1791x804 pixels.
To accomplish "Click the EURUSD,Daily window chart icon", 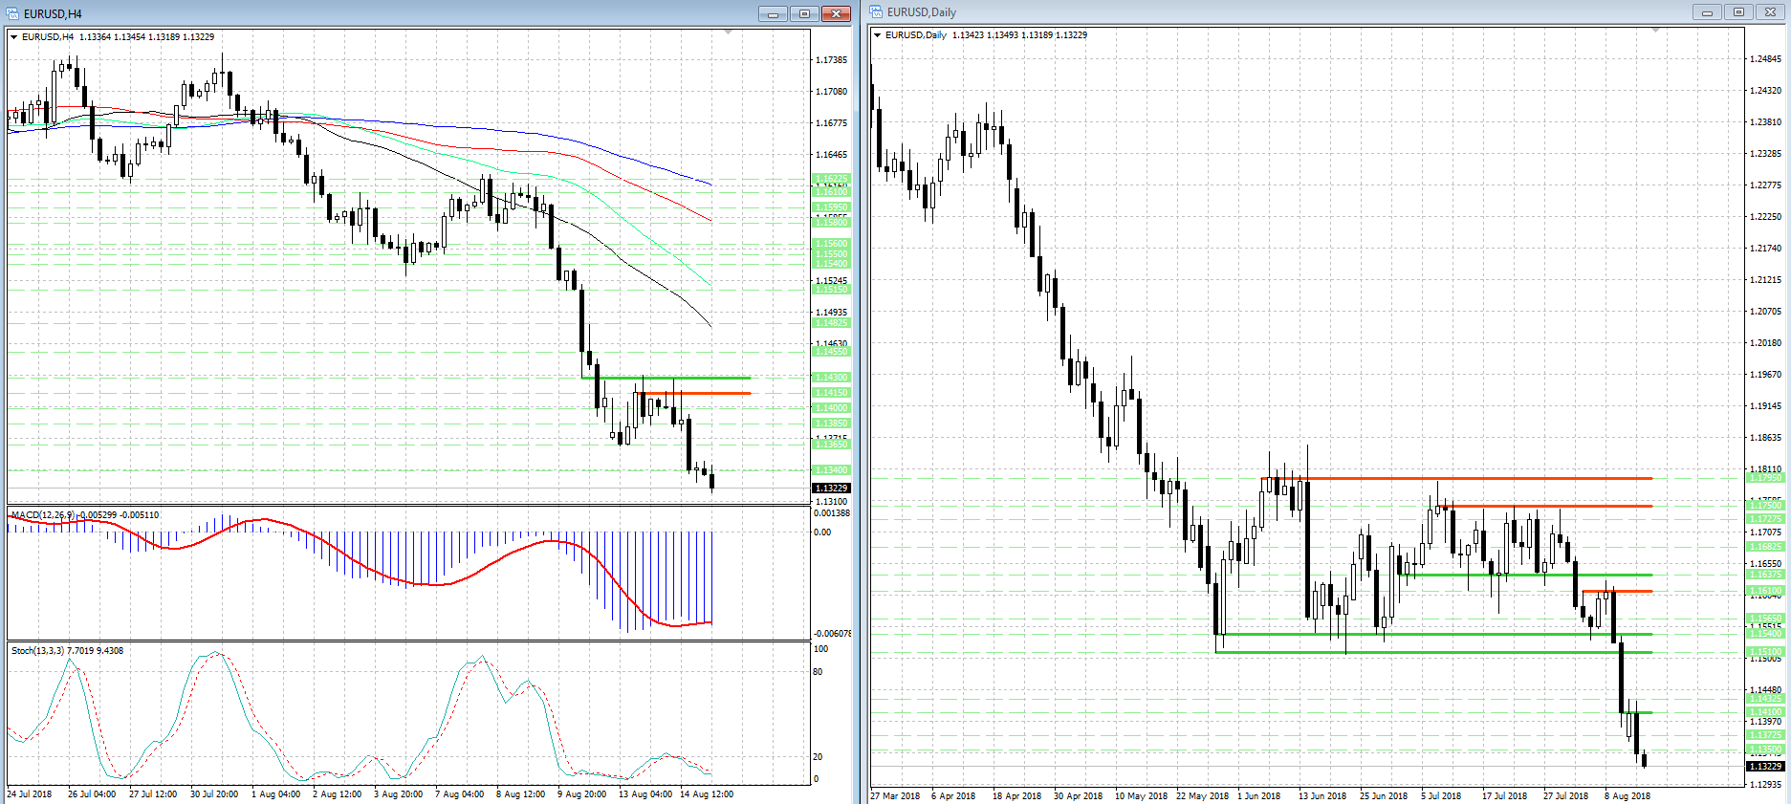I will [876, 12].
